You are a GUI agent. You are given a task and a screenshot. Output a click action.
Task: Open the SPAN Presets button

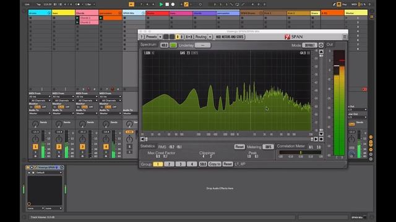pyautogui.click(x=151, y=37)
